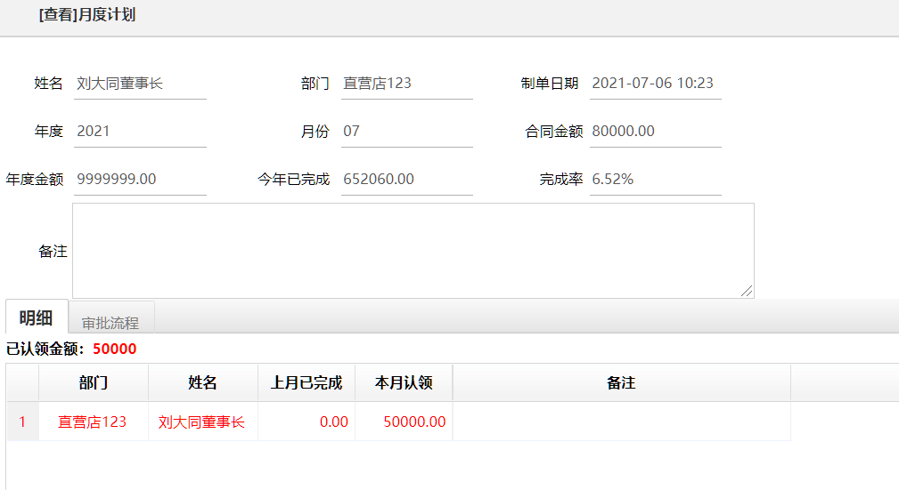The width and height of the screenshot is (899, 490).
Task: Click the 合同金额 field showing 80000.00
Action: tap(655, 132)
